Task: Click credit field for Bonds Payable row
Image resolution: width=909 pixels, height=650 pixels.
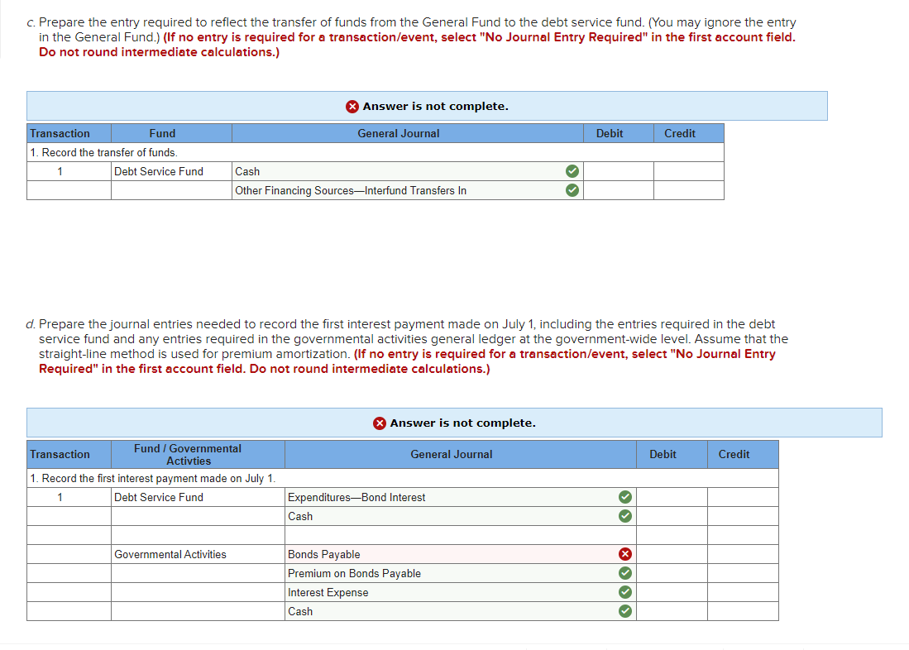Action: pyautogui.click(x=743, y=554)
